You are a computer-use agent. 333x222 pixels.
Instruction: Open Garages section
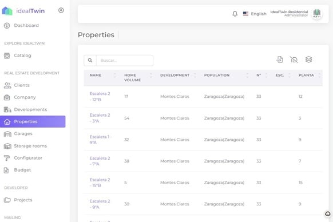(x=23, y=134)
